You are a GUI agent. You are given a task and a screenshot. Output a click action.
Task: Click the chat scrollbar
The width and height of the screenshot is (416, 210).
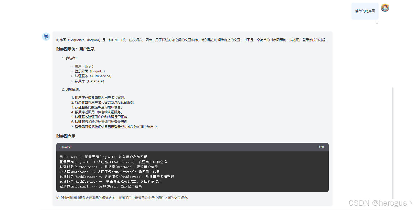[392, 143]
